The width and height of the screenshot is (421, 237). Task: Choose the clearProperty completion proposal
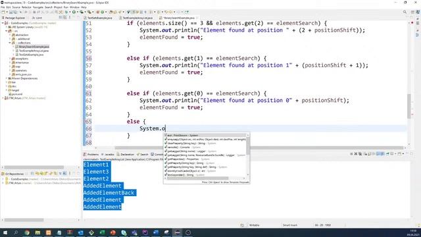coord(205,144)
